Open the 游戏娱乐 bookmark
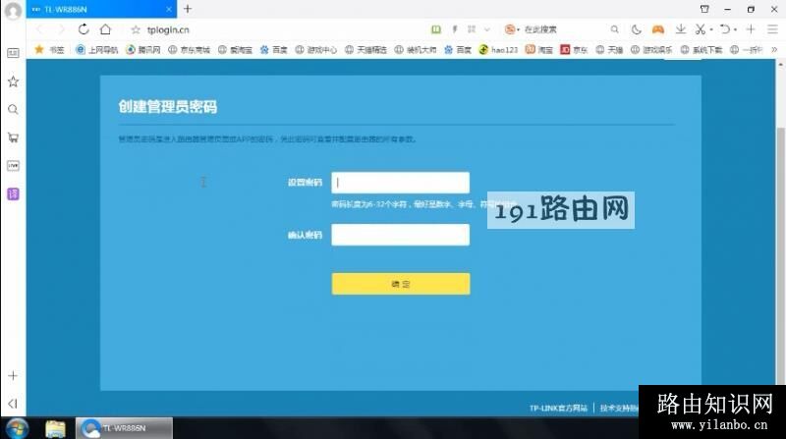 click(651, 50)
